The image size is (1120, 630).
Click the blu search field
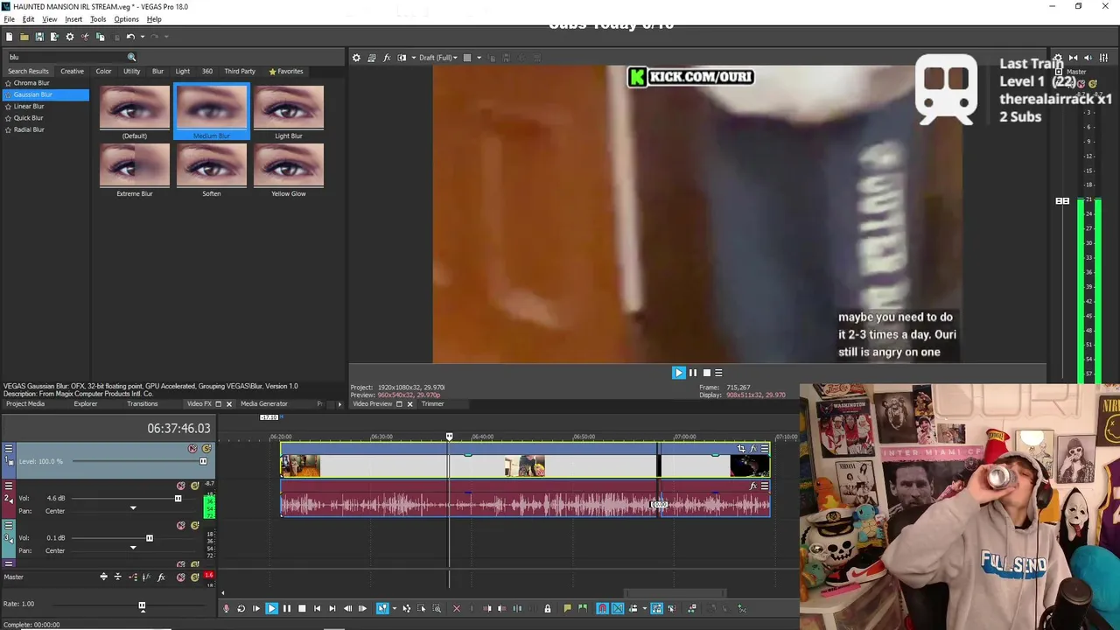coord(68,57)
